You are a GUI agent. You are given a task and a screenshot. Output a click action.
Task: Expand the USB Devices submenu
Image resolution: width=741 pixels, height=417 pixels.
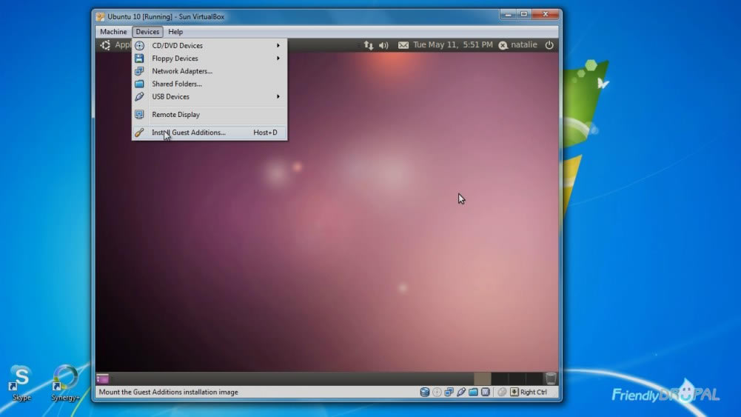tap(209, 96)
